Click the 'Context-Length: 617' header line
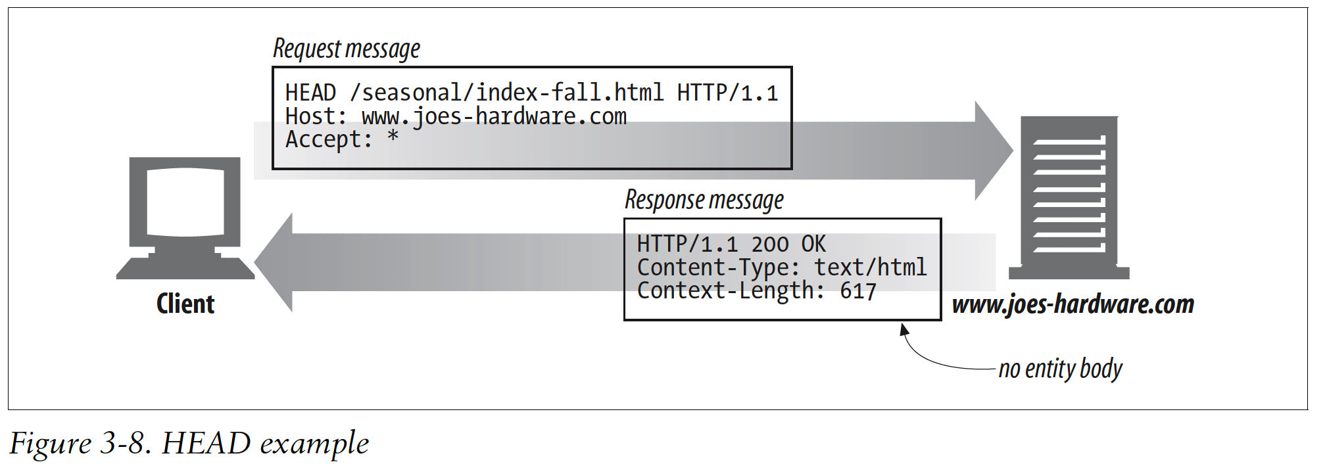Viewport: 1327px width, 464px height. tap(756, 290)
